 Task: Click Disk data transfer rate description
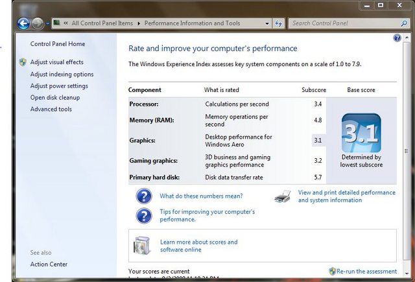coord(234,178)
